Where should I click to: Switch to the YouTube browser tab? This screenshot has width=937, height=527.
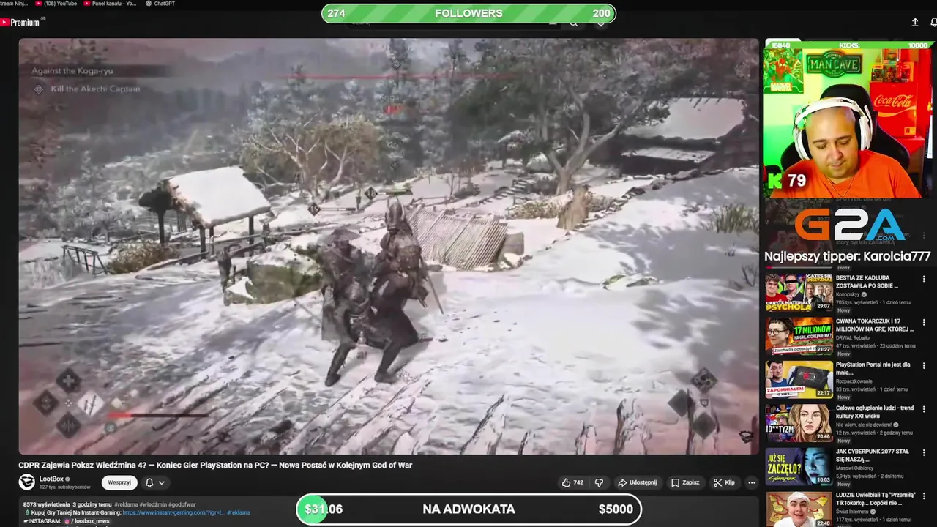click(56, 4)
